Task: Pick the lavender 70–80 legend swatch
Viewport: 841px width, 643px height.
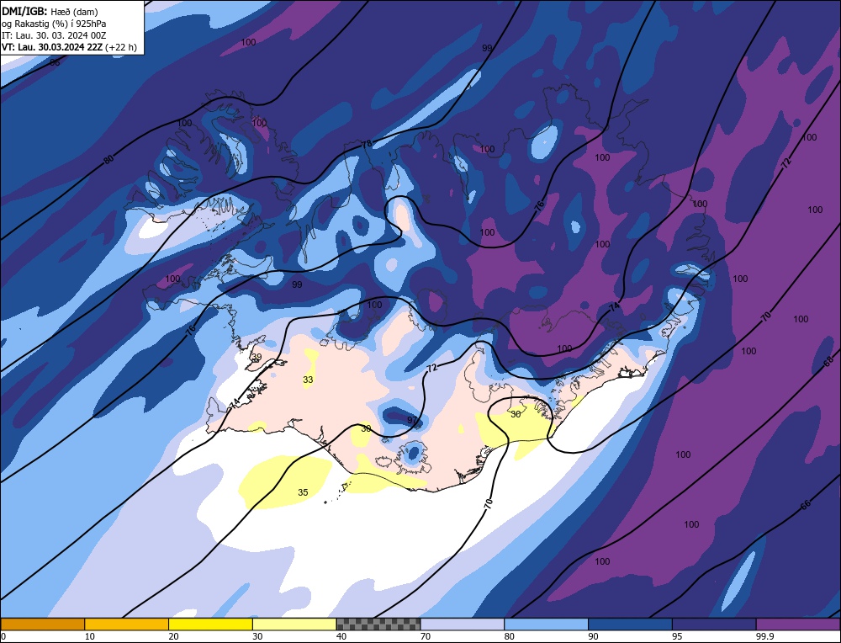Action: (x=463, y=624)
